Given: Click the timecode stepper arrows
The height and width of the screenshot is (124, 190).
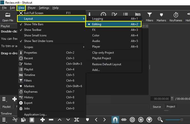Looking at the screenshot, I should (x=172, y=99).
